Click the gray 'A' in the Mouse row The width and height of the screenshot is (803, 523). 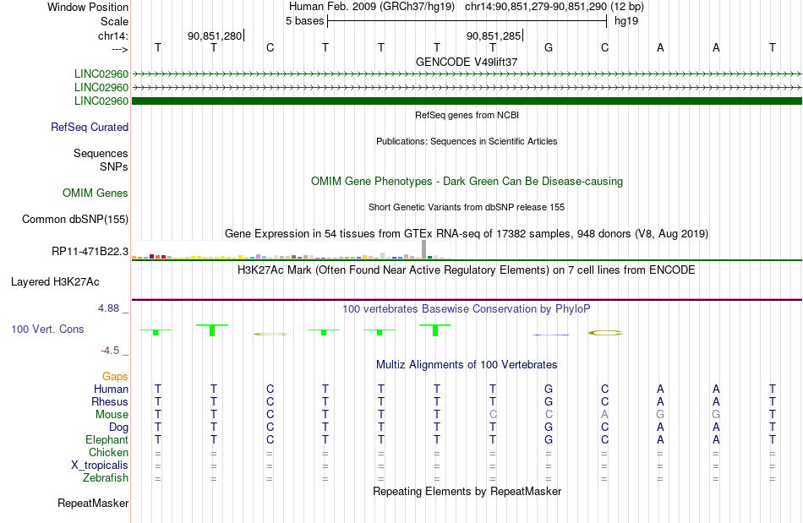pos(604,415)
